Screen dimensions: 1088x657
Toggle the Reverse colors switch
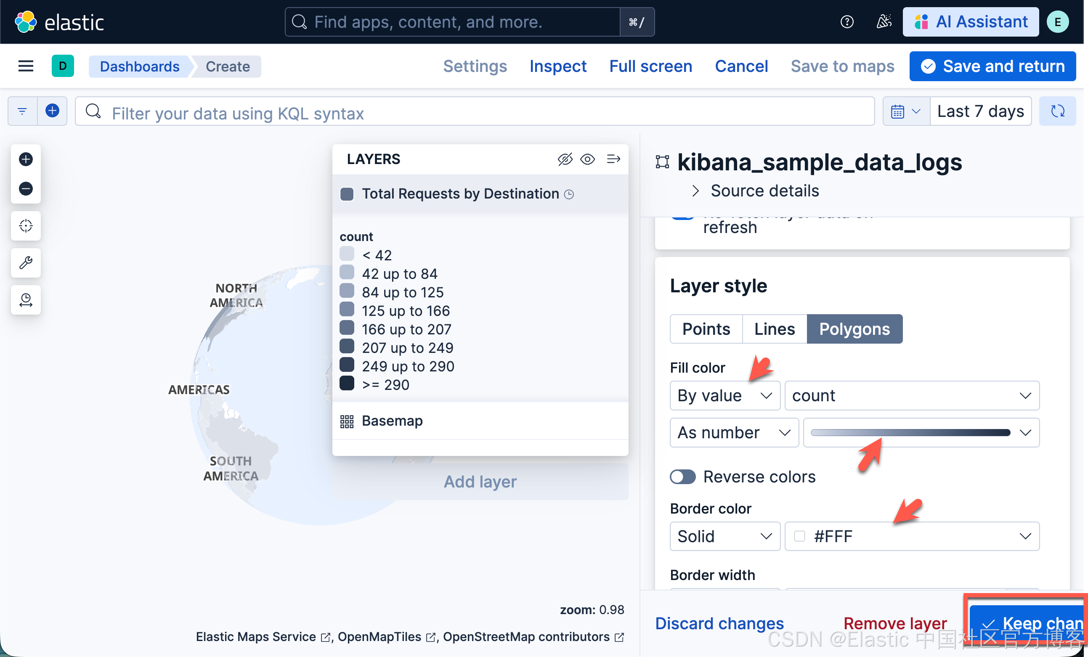[x=682, y=477]
